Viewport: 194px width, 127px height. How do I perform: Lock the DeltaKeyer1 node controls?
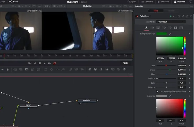point(187,16)
